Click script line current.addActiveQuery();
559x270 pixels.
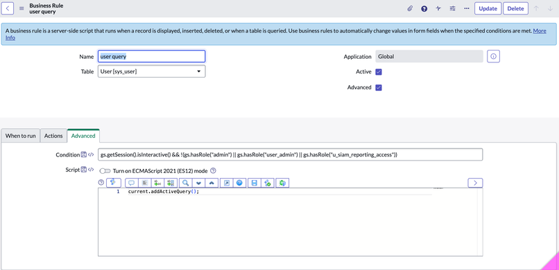click(163, 191)
